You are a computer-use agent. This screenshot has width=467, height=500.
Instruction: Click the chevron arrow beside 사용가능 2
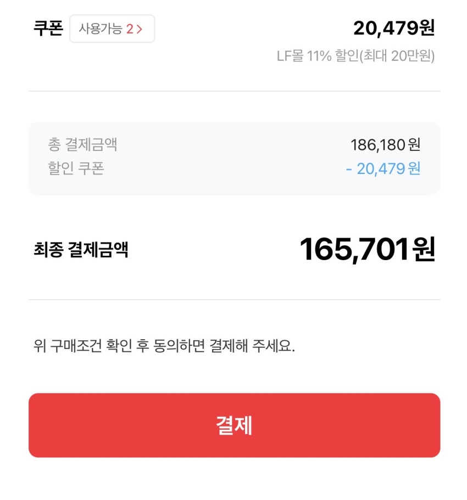pos(140,29)
